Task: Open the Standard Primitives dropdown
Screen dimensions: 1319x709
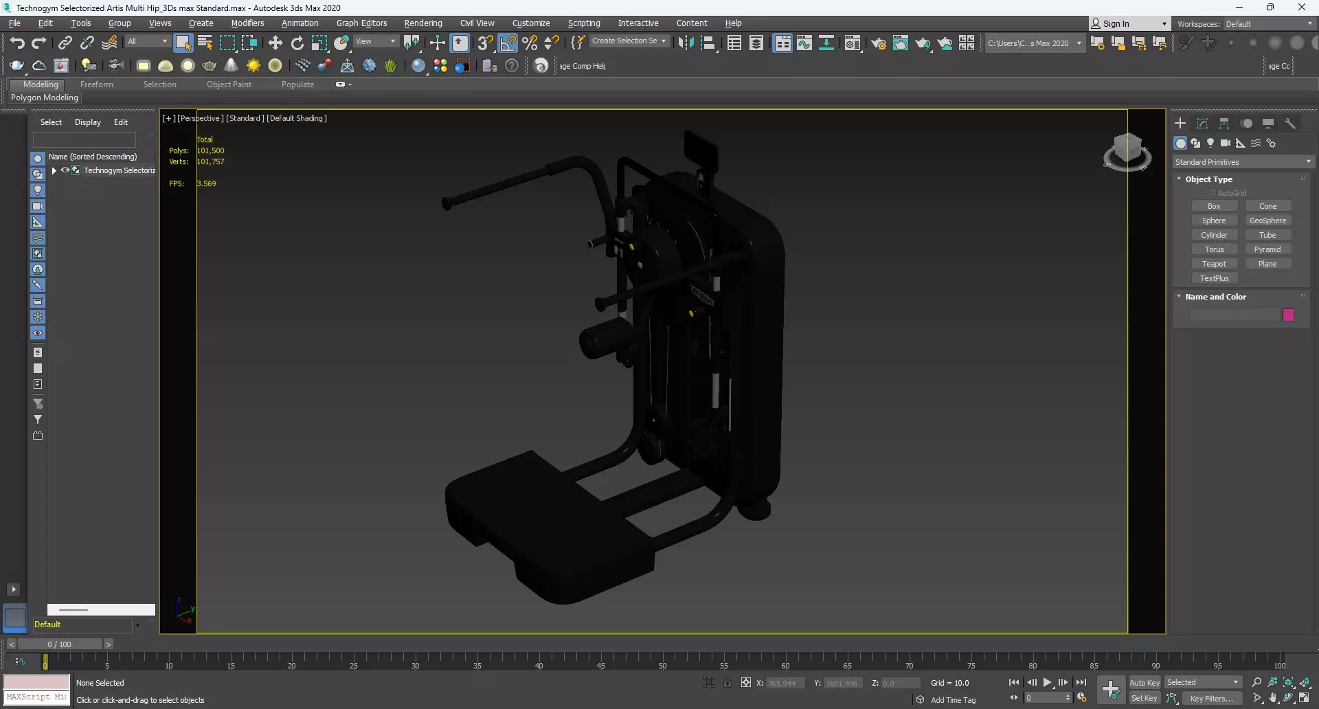Action: point(1243,162)
